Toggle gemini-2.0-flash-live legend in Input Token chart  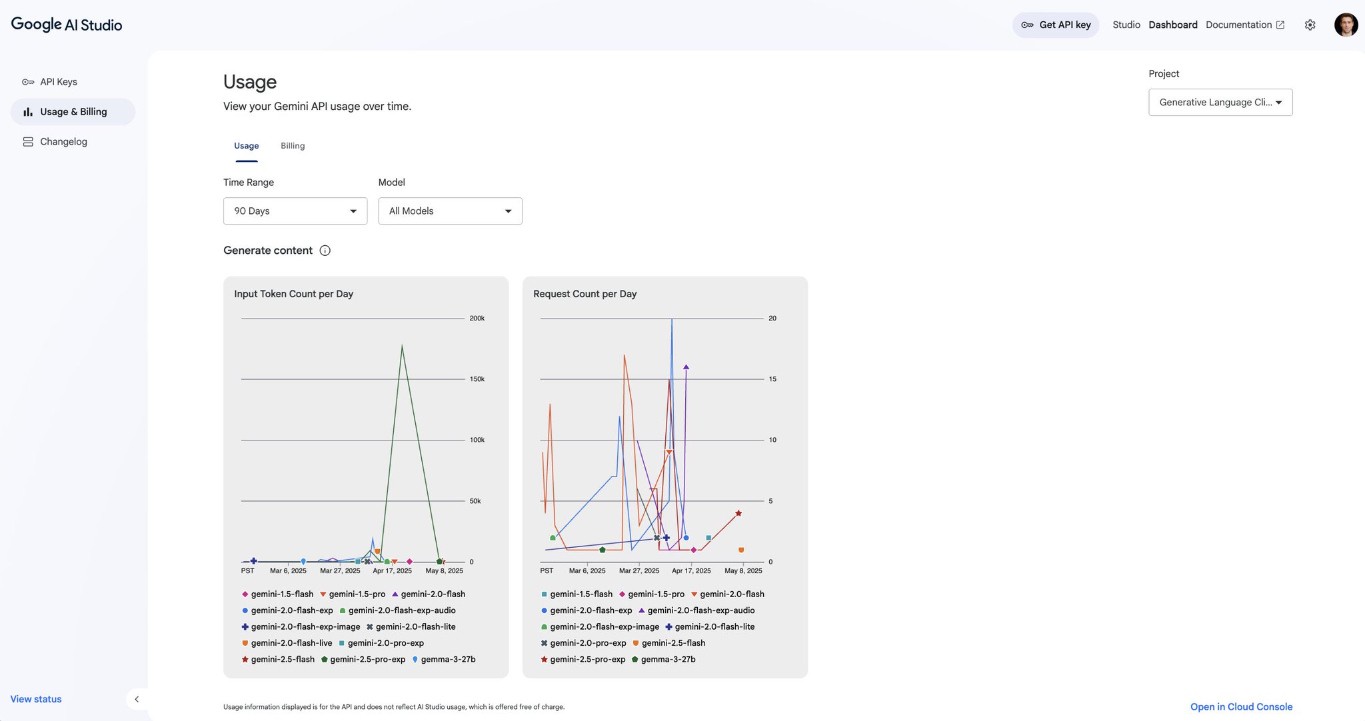tap(287, 643)
